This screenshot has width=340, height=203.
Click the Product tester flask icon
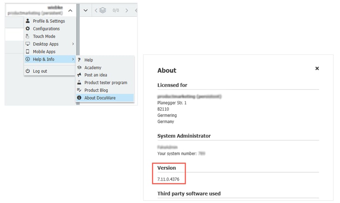coord(79,83)
